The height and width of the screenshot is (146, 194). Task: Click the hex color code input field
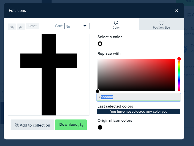click(x=140, y=97)
